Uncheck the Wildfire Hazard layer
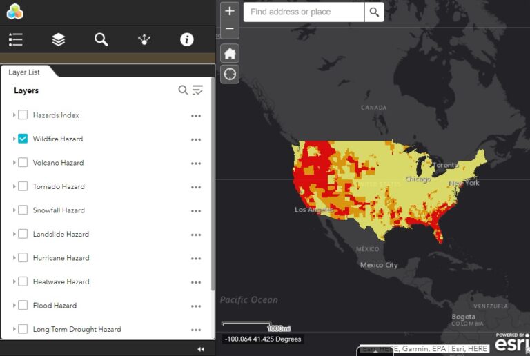The height and width of the screenshot is (356, 530). (x=23, y=139)
